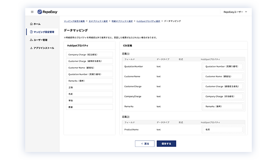Click mapped Customer Name field in CSV table

(223, 76)
